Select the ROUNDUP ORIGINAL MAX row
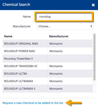This screenshot has width=98, height=107. (47, 44)
